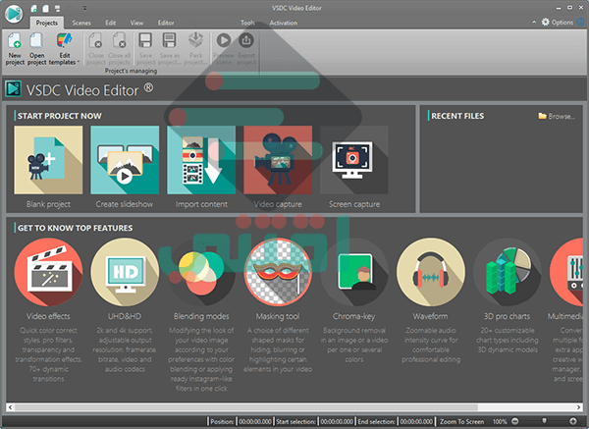Create a New project
The height and width of the screenshot is (429, 589).
(x=15, y=49)
